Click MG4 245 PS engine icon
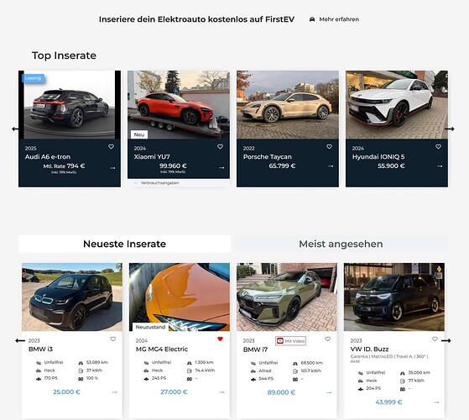 146,379
